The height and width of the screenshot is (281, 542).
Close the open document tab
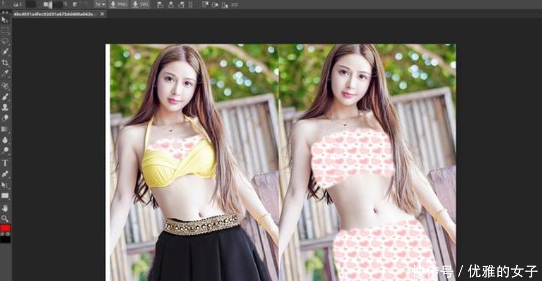pyautogui.click(x=102, y=13)
